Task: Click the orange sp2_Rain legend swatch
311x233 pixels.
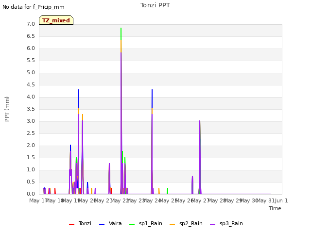Action: tap(173, 224)
